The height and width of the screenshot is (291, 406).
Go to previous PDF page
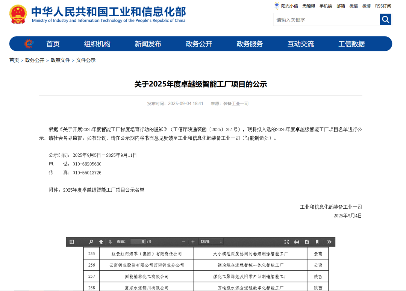coord(101,242)
